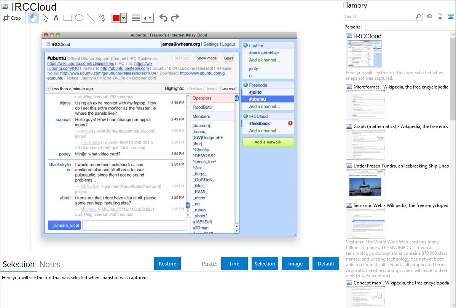Image resolution: width=456 pixels, height=308 pixels.
Task: Select the Graph (mathematics) snapshot title
Action: (401, 126)
